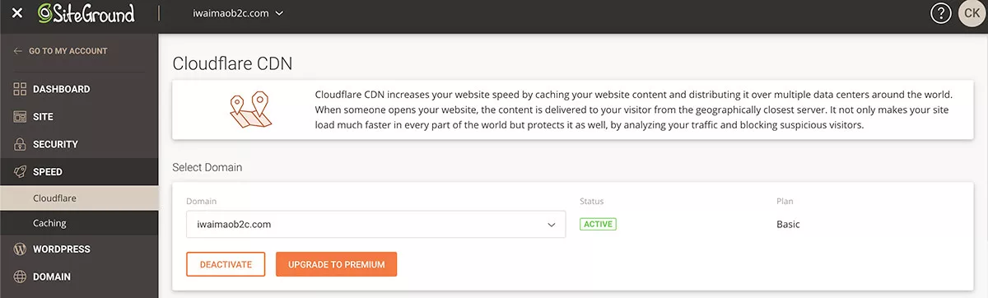988x298 pixels.
Task: Click the map pins illustration icon
Action: click(x=249, y=110)
